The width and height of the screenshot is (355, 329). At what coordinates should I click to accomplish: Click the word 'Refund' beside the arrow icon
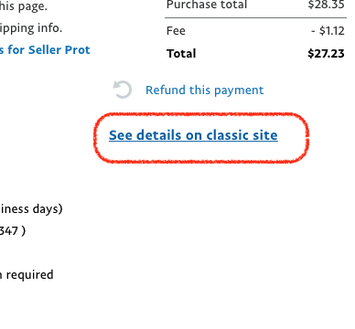point(166,90)
